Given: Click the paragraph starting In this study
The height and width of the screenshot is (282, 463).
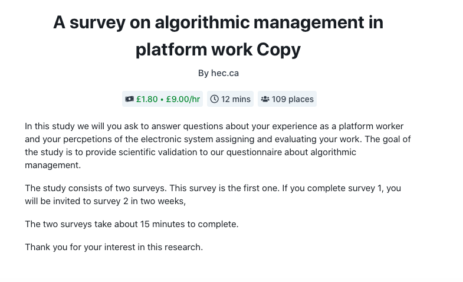Looking at the screenshot, I should 218,146.
